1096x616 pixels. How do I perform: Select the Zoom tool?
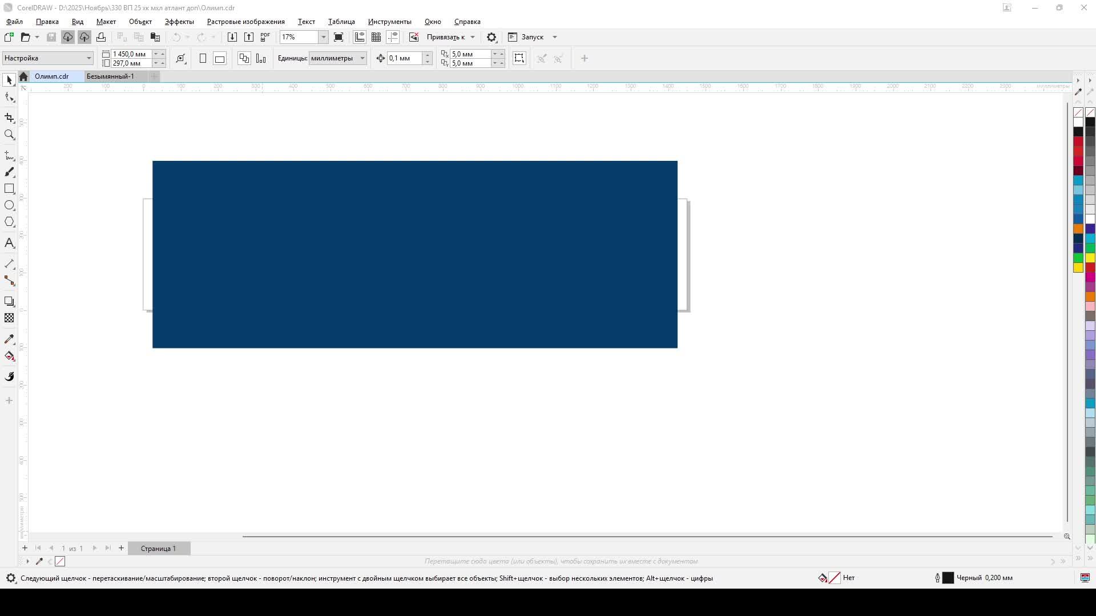(x=9, y=135)
